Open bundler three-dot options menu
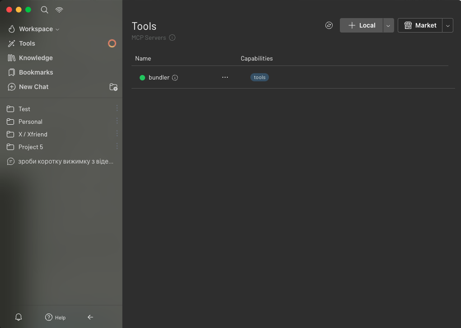 coord(225,77)
